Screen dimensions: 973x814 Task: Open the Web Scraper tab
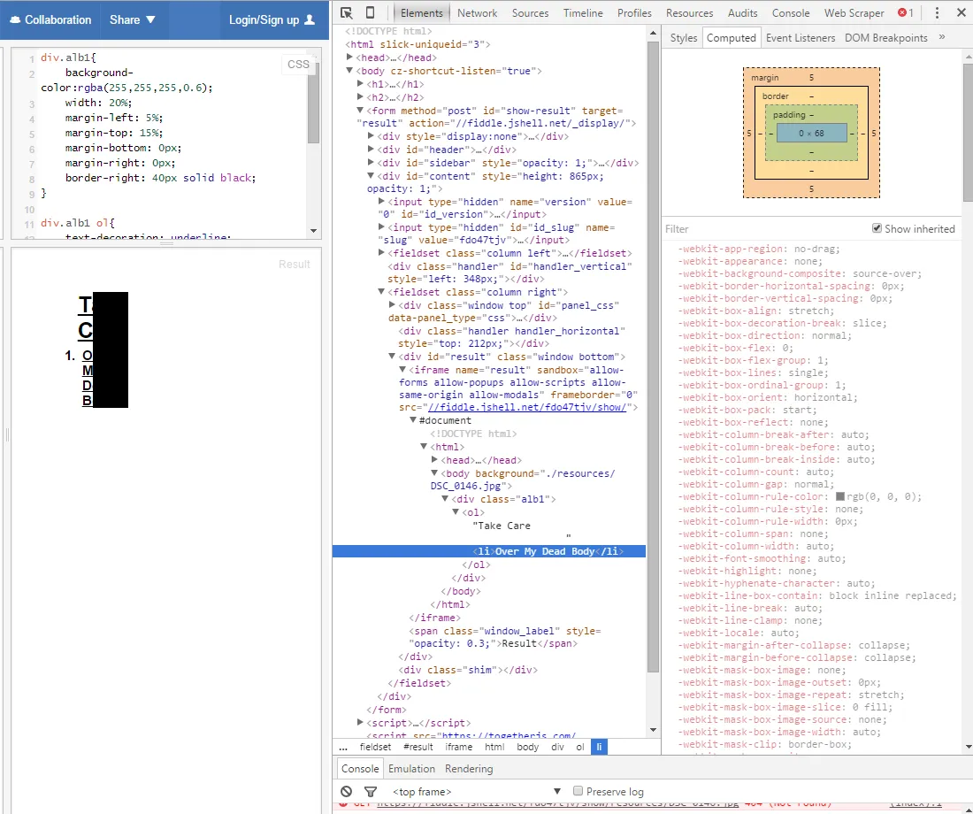854,13
